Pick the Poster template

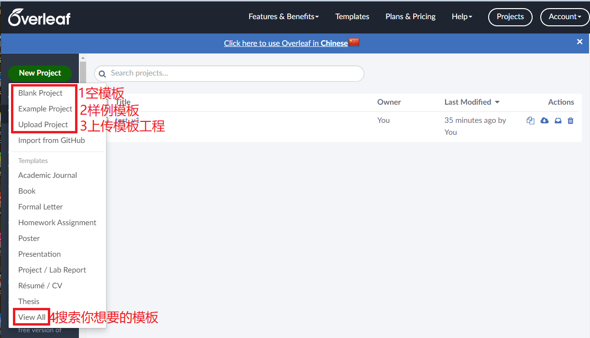coord(29,238)
